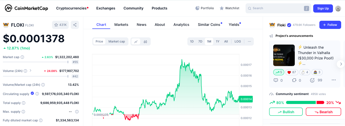
Task: Open the announcement post more-options menu
Action: [x=333, y=80]
